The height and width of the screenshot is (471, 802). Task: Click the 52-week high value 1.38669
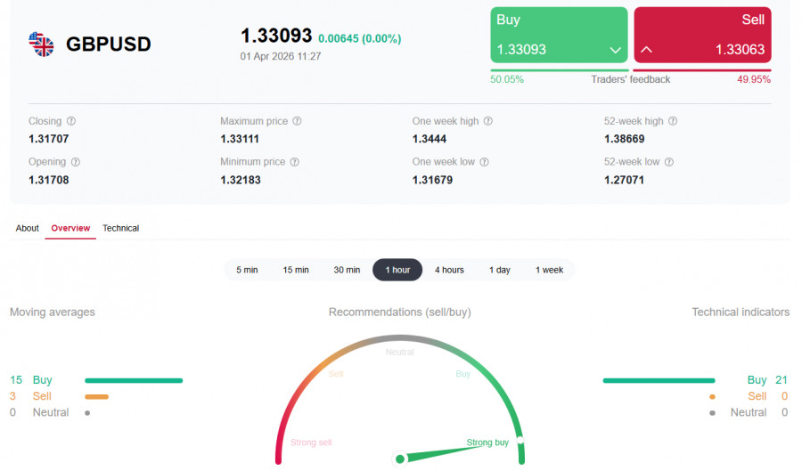(625, 139)
